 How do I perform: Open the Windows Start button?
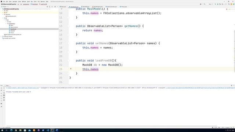(x=2, y=130)
